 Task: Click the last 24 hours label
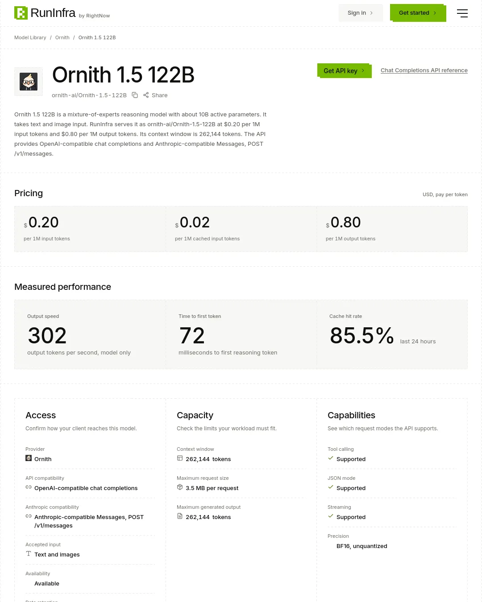(418, 342)
